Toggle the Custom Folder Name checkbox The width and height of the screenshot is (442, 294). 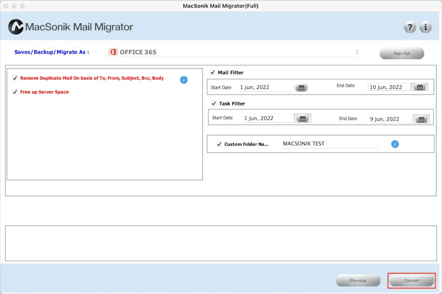[219, 144]
